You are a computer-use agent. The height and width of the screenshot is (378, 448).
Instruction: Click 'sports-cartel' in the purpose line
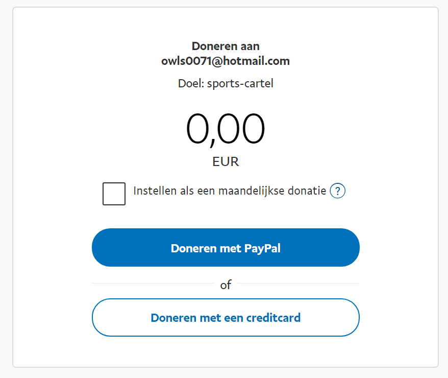(x=240, y=83)
